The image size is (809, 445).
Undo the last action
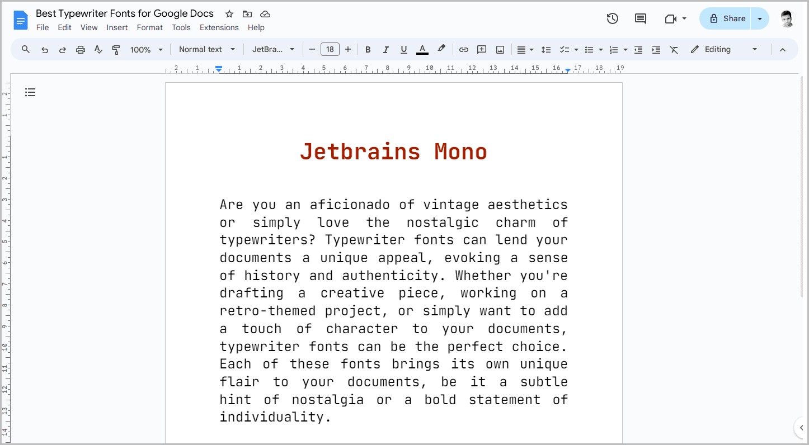[45, 50]
